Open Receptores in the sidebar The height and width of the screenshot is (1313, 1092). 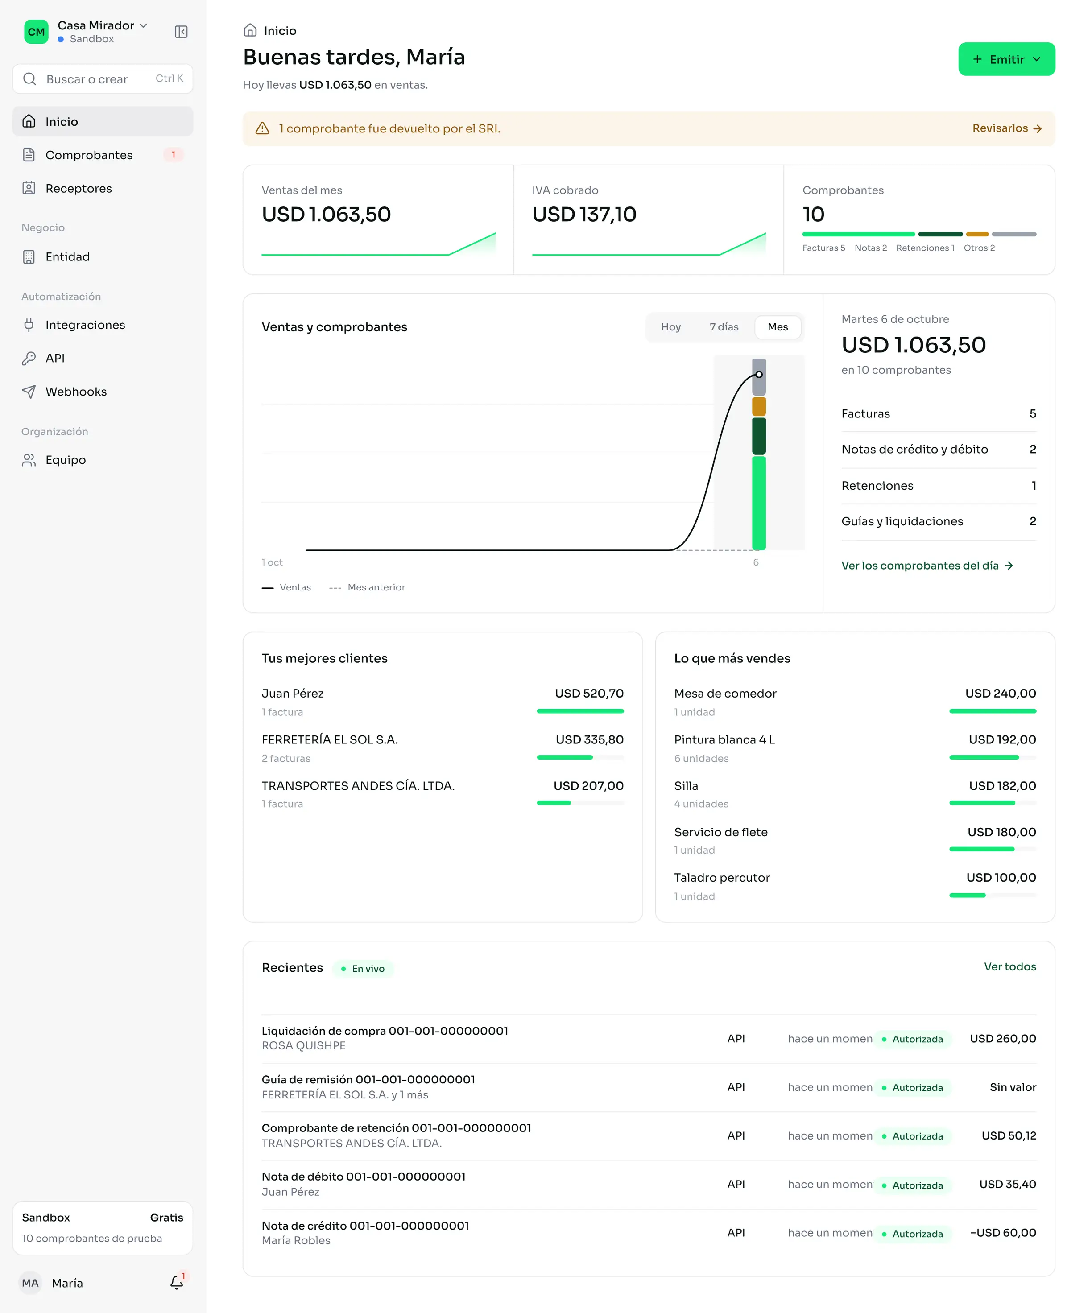(x=103, y=188)
